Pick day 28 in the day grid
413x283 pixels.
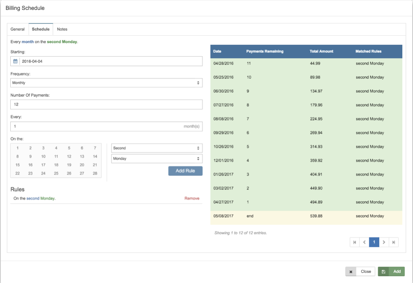pos(95,173)
